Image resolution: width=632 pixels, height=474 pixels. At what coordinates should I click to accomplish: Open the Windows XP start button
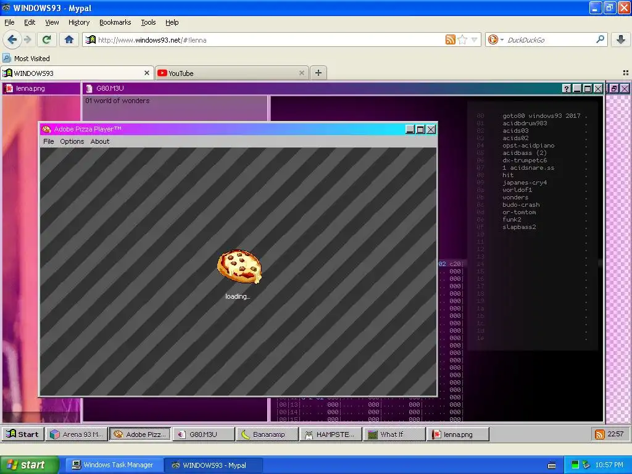[29, 465]
